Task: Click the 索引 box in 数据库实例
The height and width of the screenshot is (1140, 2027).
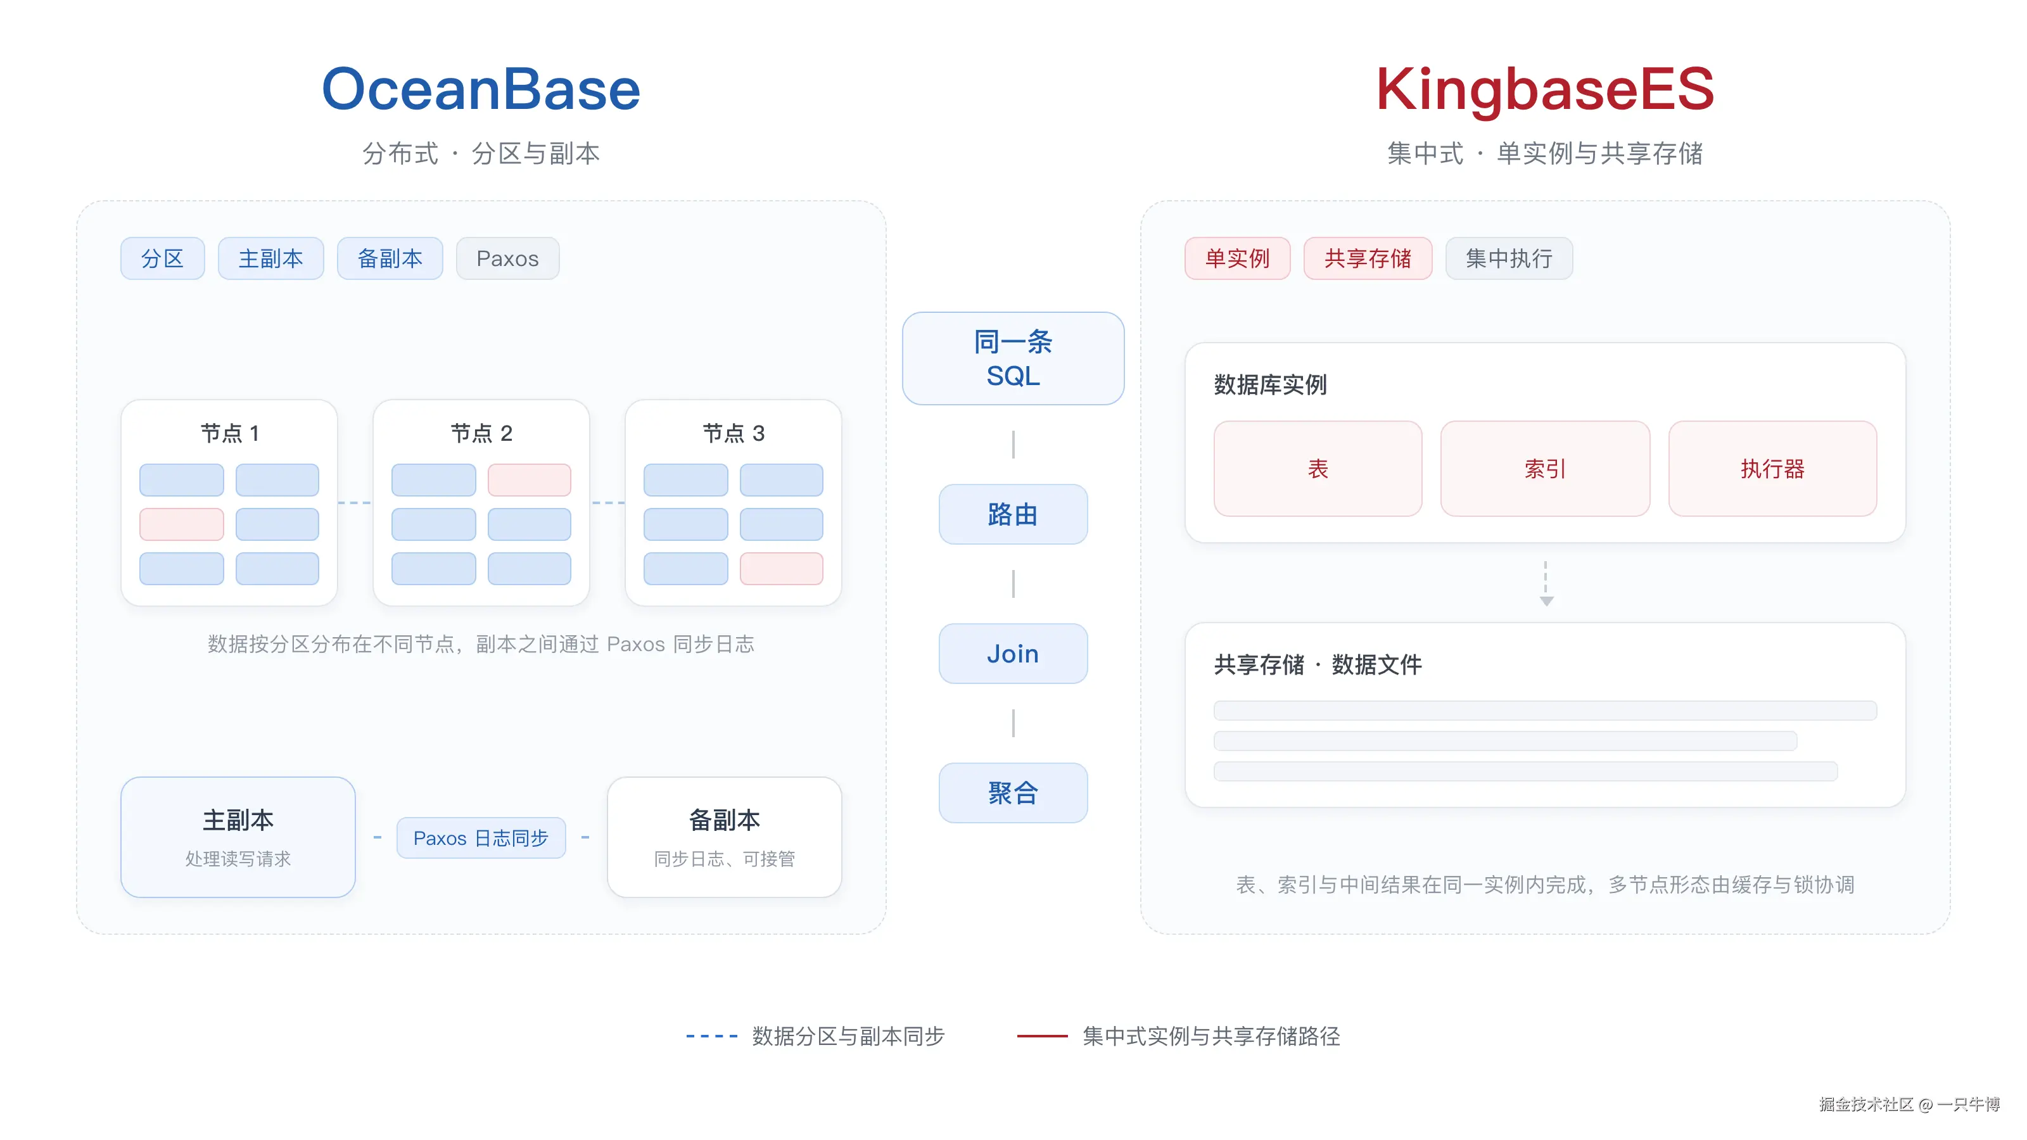Action: 1545,469
